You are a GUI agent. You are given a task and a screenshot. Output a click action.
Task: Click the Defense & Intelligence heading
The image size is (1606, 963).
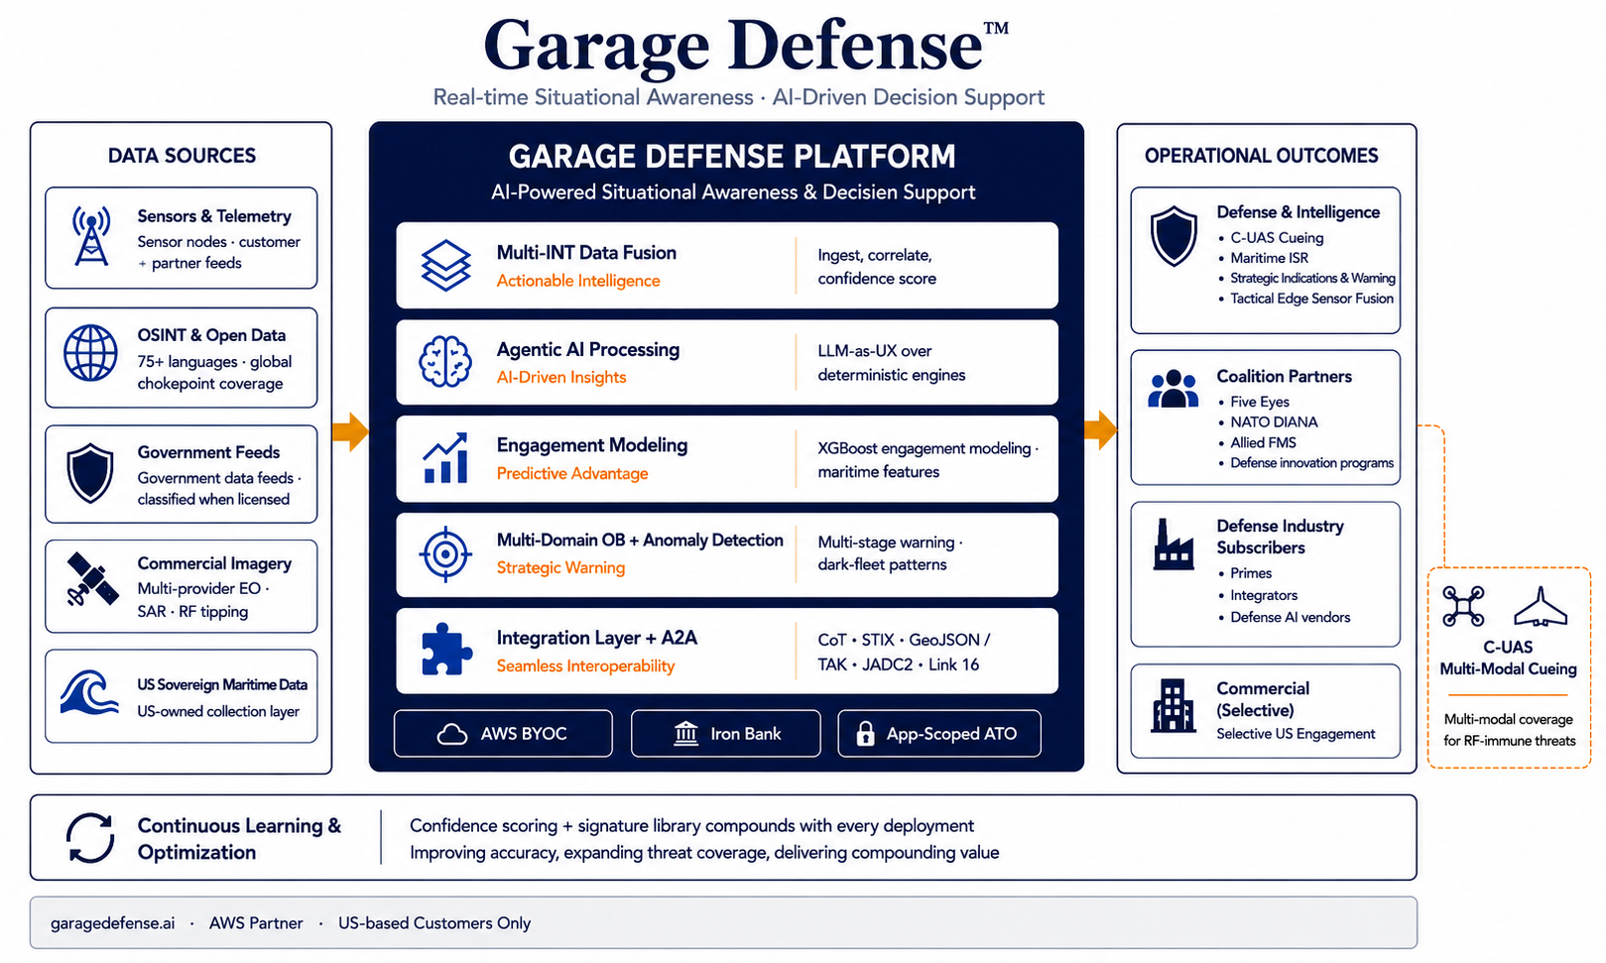[1298, 212]
